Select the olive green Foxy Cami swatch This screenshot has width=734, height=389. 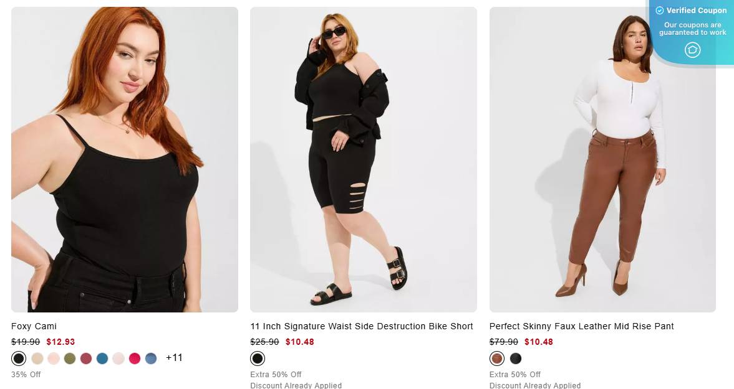click(69, 359)
